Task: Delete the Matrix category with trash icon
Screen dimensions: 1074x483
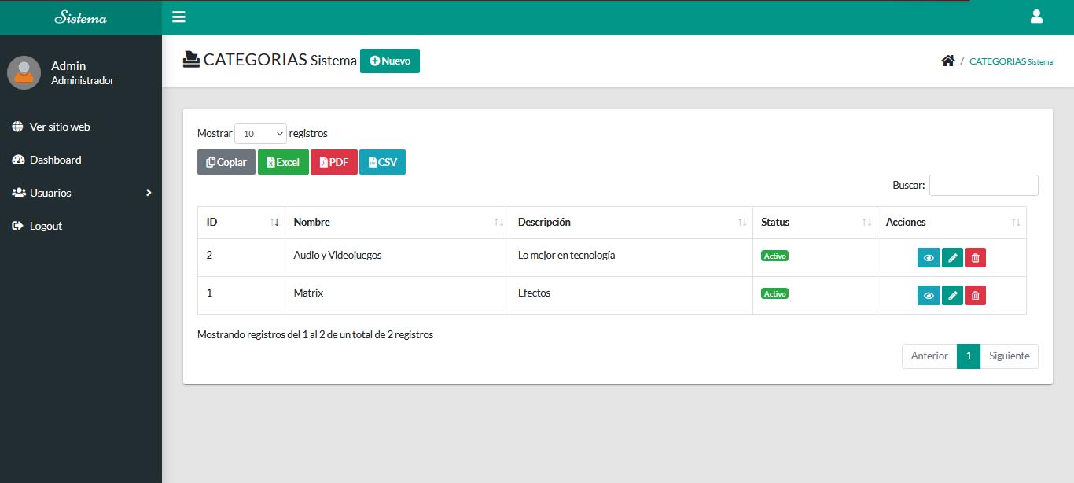Action: point(975,295)
